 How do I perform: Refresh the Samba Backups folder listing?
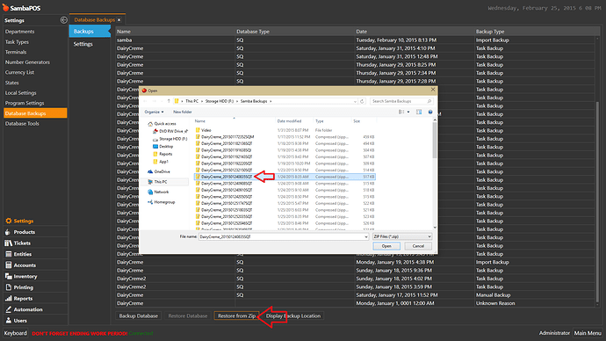pos(362,101)
